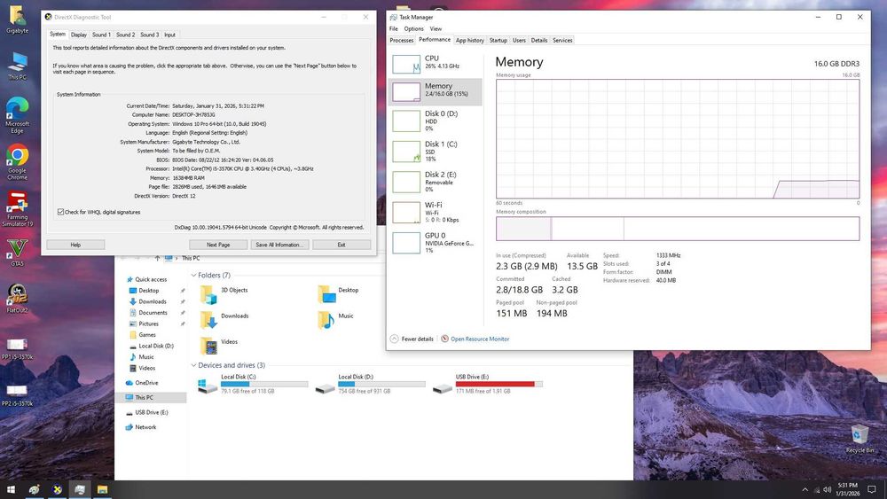Select Disk 0 (D:) HDD performance entry

coord(435,121)
